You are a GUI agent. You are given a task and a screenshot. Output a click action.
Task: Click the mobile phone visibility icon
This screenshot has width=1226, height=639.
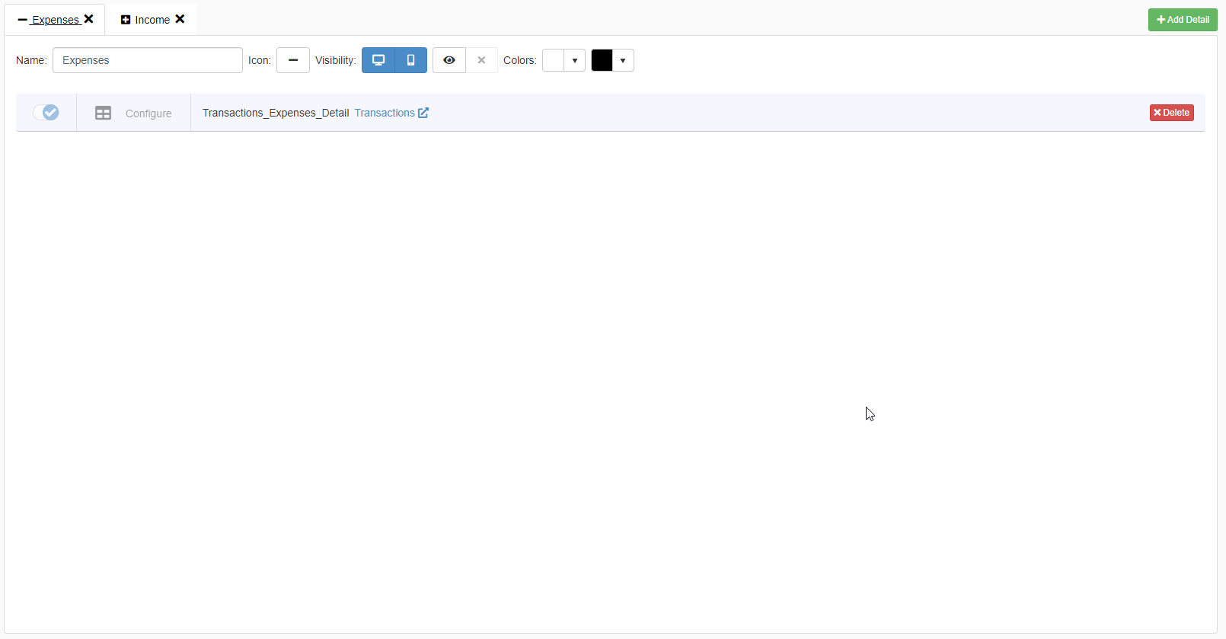point(410,60)
